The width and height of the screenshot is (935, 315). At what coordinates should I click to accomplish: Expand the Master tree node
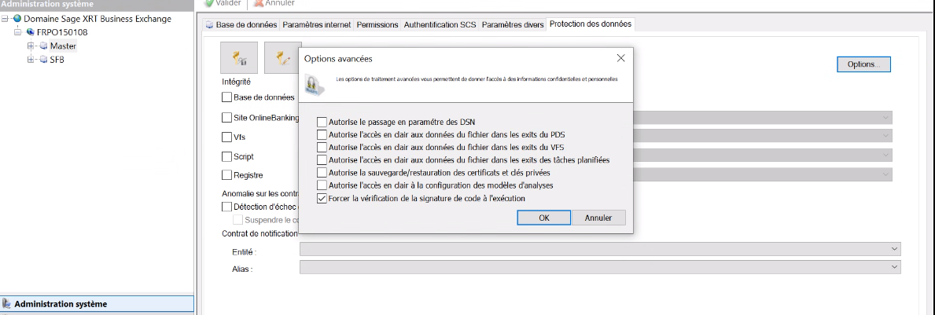coord(31,46)
